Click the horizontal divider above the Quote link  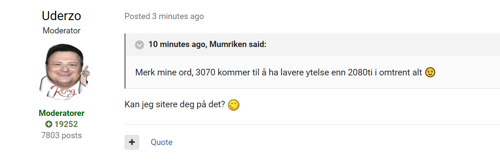(312, 125)
